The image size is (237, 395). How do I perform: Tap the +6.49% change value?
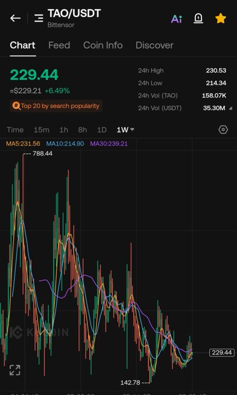click(57, 91)
